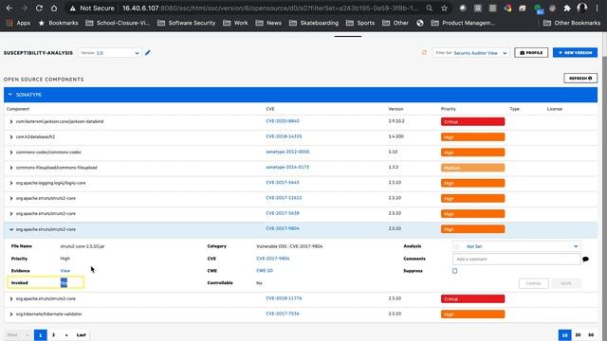The width and height of the screenshot is (607, 341).
Task: Click the Save button in details panel
Action: pyautogui.click(x=566, y=283)
